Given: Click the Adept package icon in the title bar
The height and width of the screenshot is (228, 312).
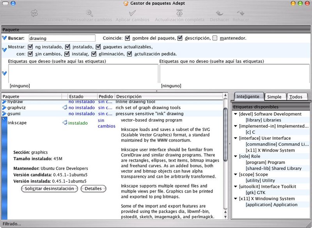Looking at the screenshot, I should tap(126, 4).
